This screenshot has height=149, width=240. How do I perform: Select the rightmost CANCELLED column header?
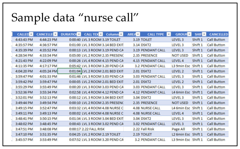(x=218, y=34)
